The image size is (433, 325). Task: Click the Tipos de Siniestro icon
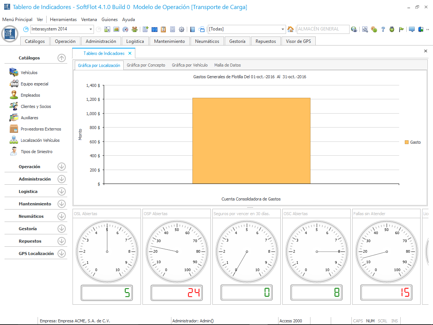tap(14, 152)
